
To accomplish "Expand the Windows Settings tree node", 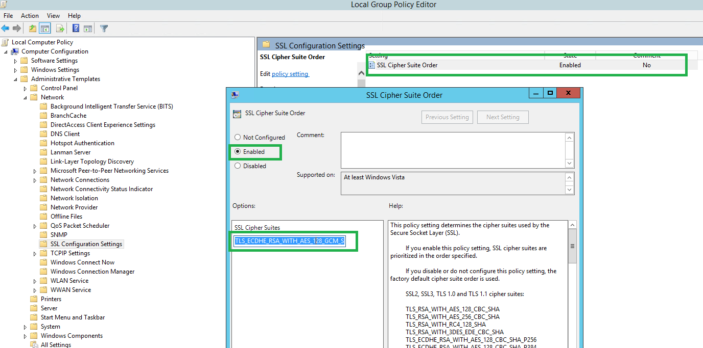I will (16, 70).
